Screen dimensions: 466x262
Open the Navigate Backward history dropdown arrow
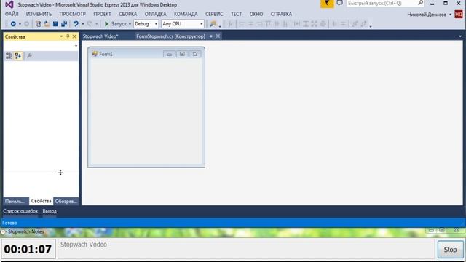pyautogui.click(x=20, y=24)
